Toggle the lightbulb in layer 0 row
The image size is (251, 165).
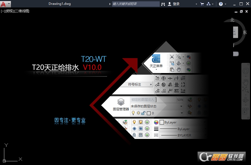click(133, 113)
